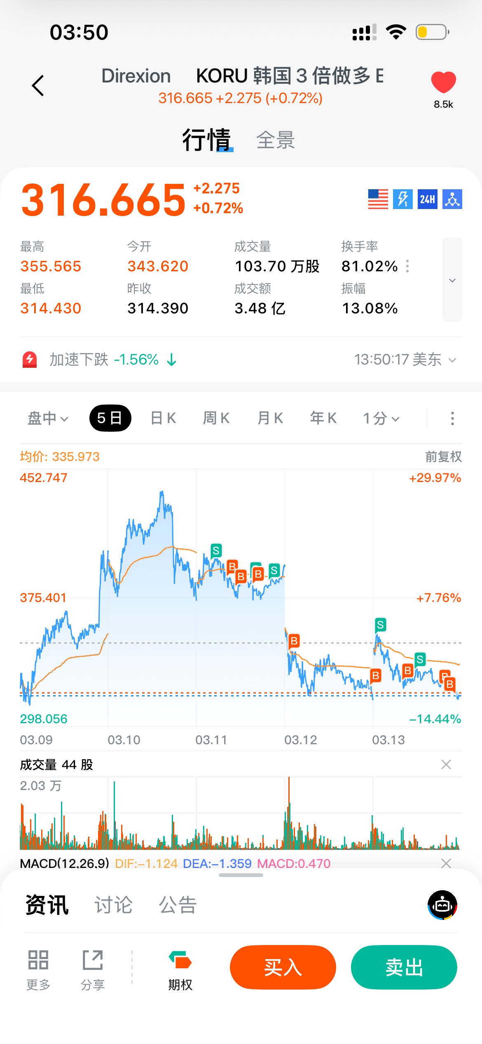Open the 盘中 session dropdown
Viewport: 482px width, 1044px height.
(x=47, y=419)
